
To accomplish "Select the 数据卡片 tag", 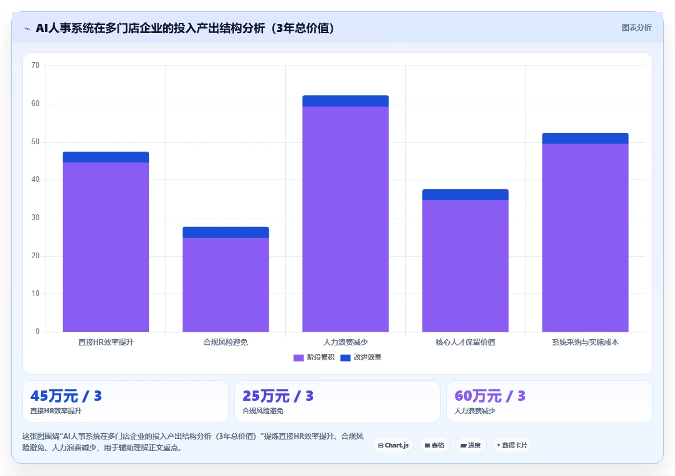I will click(x=512, y=445).
